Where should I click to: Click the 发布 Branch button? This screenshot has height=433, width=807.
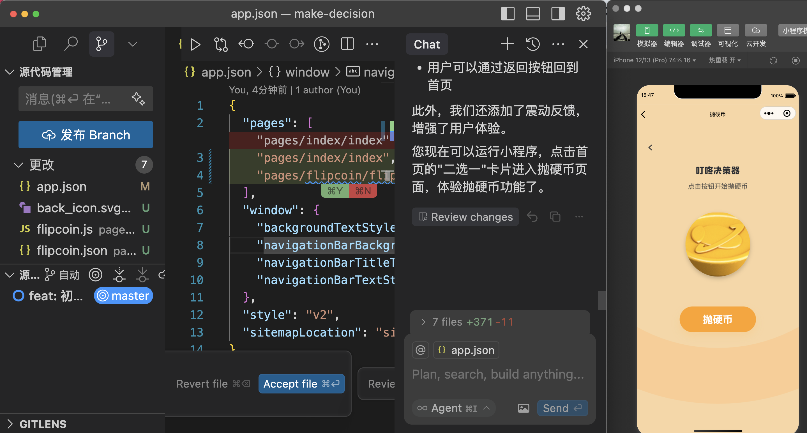pyautogui.click(x=86, y=135)
